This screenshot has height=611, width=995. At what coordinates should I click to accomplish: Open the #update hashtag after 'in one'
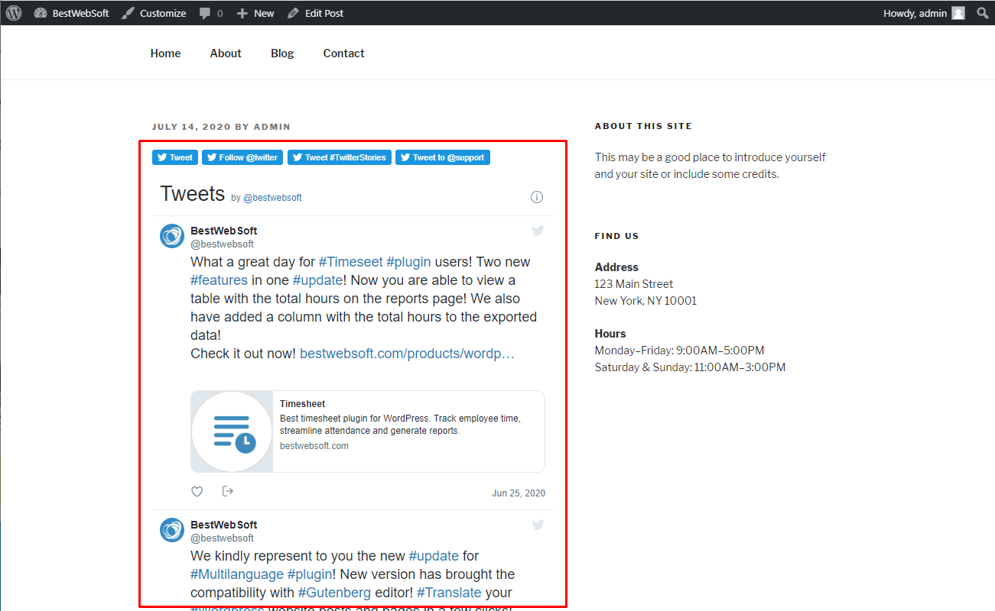pyautogui.click(x=317, y=280)
